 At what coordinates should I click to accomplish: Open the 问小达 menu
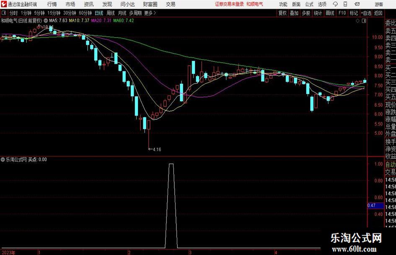pyautogui.click(x=127, y=4)
